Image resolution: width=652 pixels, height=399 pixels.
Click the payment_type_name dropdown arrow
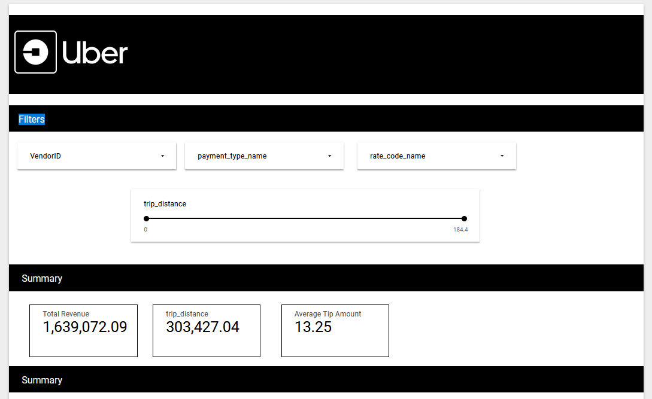[330, 156]
